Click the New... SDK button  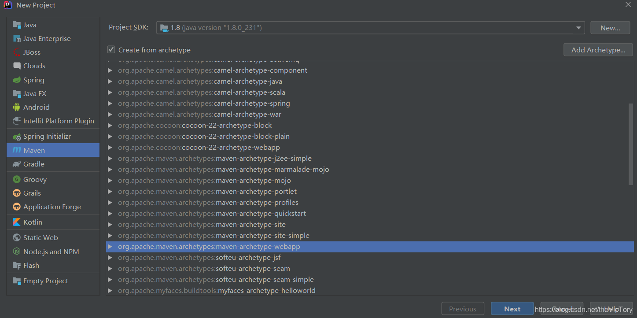tap(610, 28)
